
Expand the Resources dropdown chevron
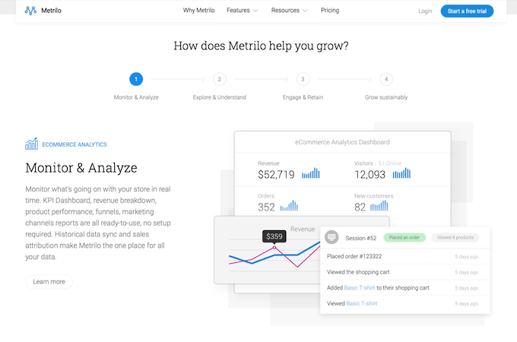(x=305, y=11)
